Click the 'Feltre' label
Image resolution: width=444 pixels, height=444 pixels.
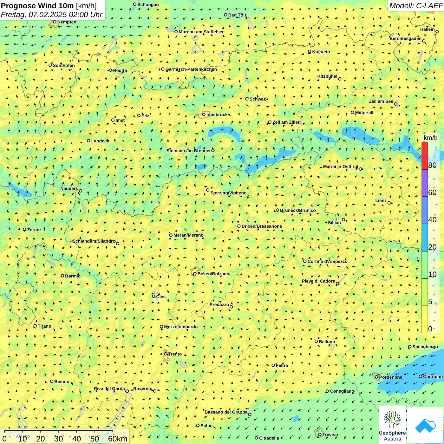[282, 365]
